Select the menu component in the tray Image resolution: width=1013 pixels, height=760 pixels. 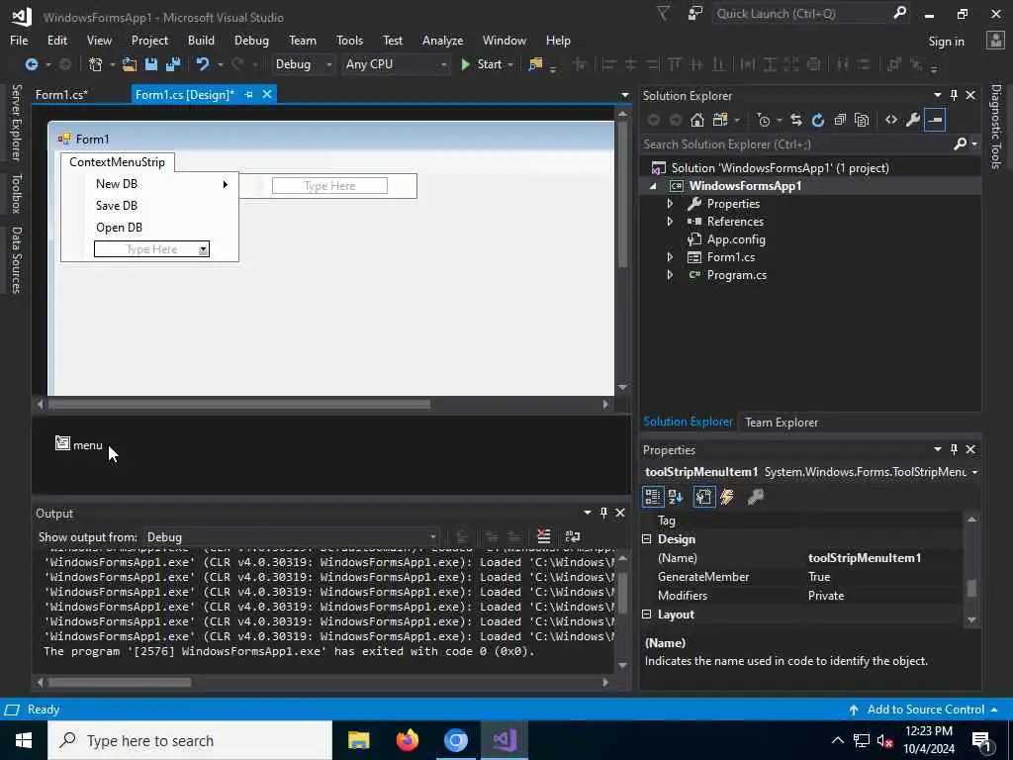79,444
